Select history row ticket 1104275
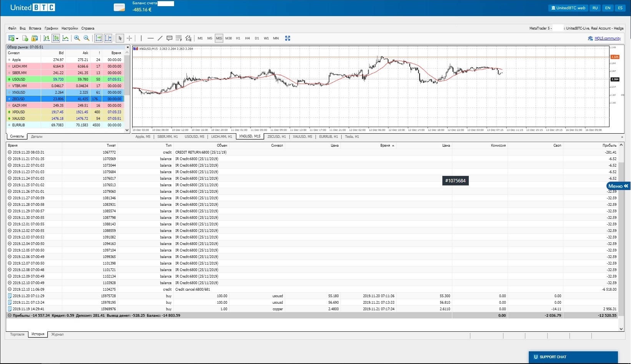The height and width of the screenshot is (364, 631). tap(312, 290)
